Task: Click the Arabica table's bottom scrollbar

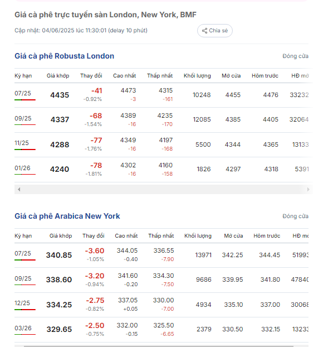Action: (x=159, y=346)
